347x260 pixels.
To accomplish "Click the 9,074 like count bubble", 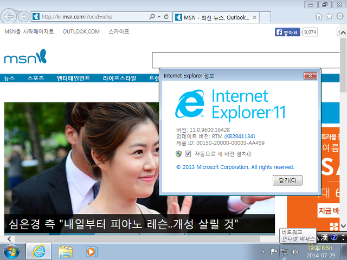I will 310,32.
